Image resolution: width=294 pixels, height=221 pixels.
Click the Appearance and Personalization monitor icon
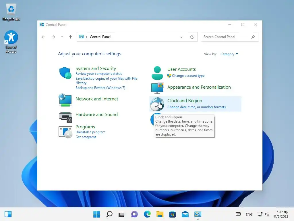coord(158,88)
